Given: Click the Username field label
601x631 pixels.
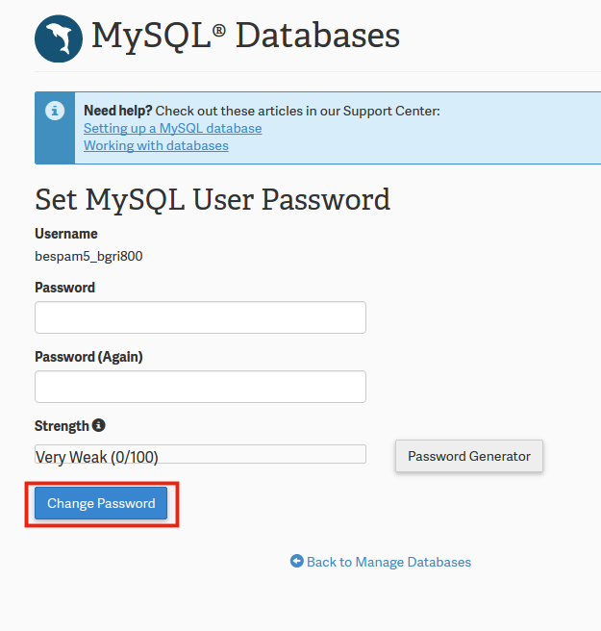Looking at the screenshot, I should pyautogui.click(x=65, y=234).
